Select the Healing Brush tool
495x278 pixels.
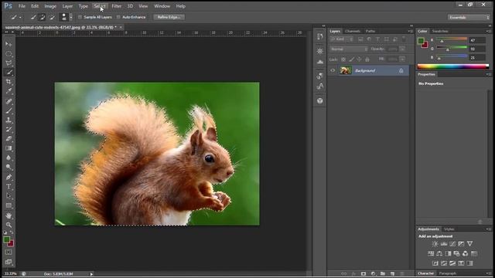click(x=9, y=101)
